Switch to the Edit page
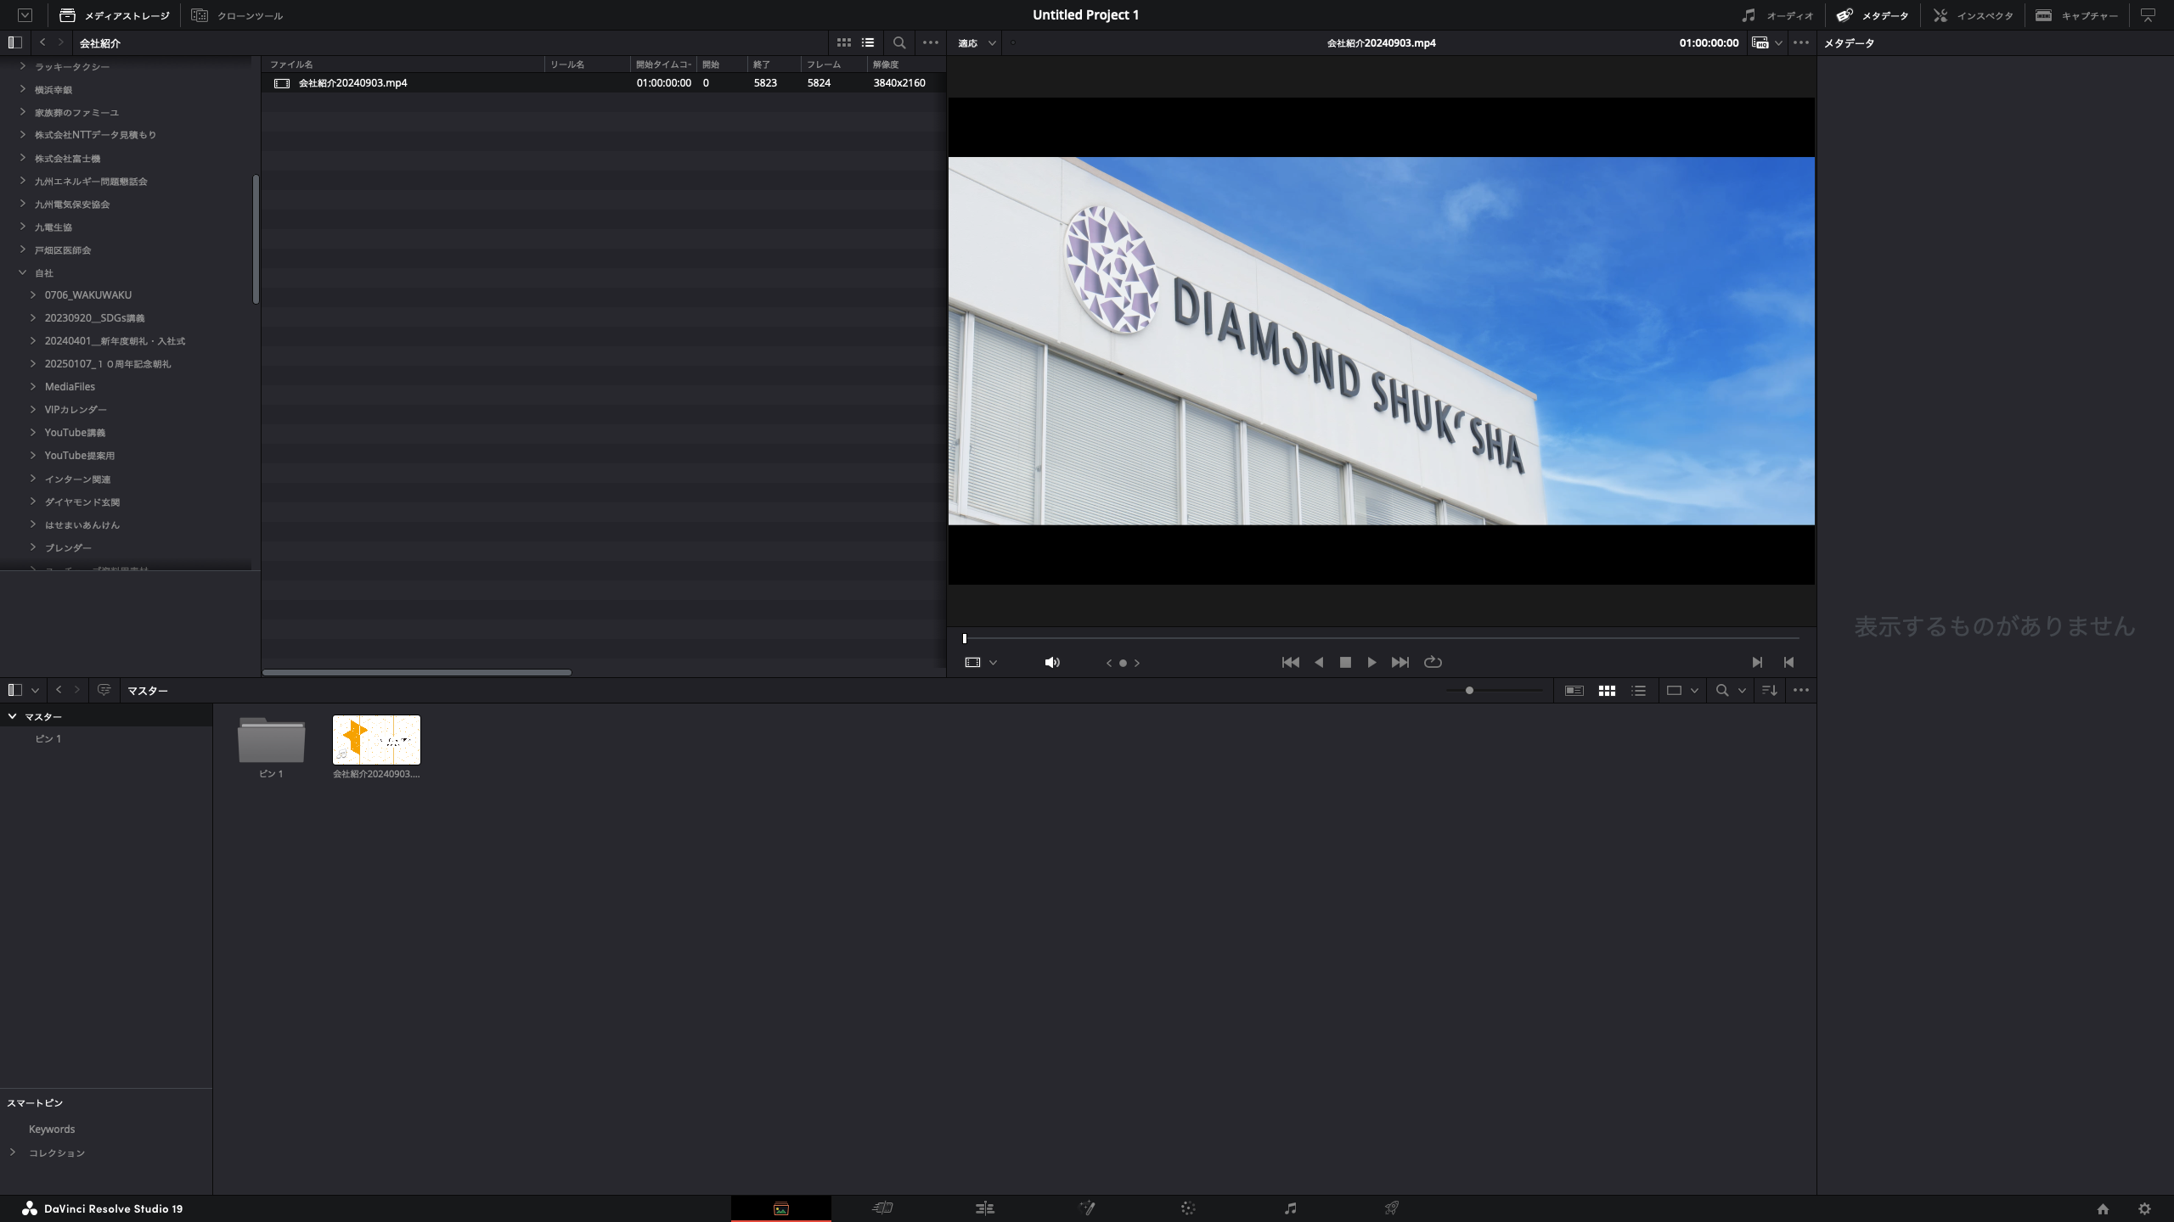Viewport: 2174px width, 1222px height. click(x=984, y=1208)
